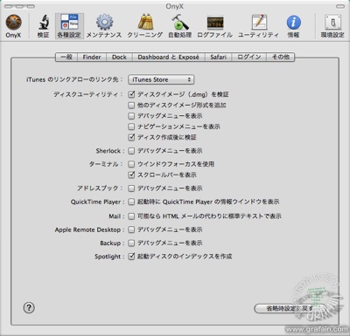The image size is (350, 336).
Task: Enable アドレスブック デバッグメニューを表示 checkbox
Action: point(131,189)
